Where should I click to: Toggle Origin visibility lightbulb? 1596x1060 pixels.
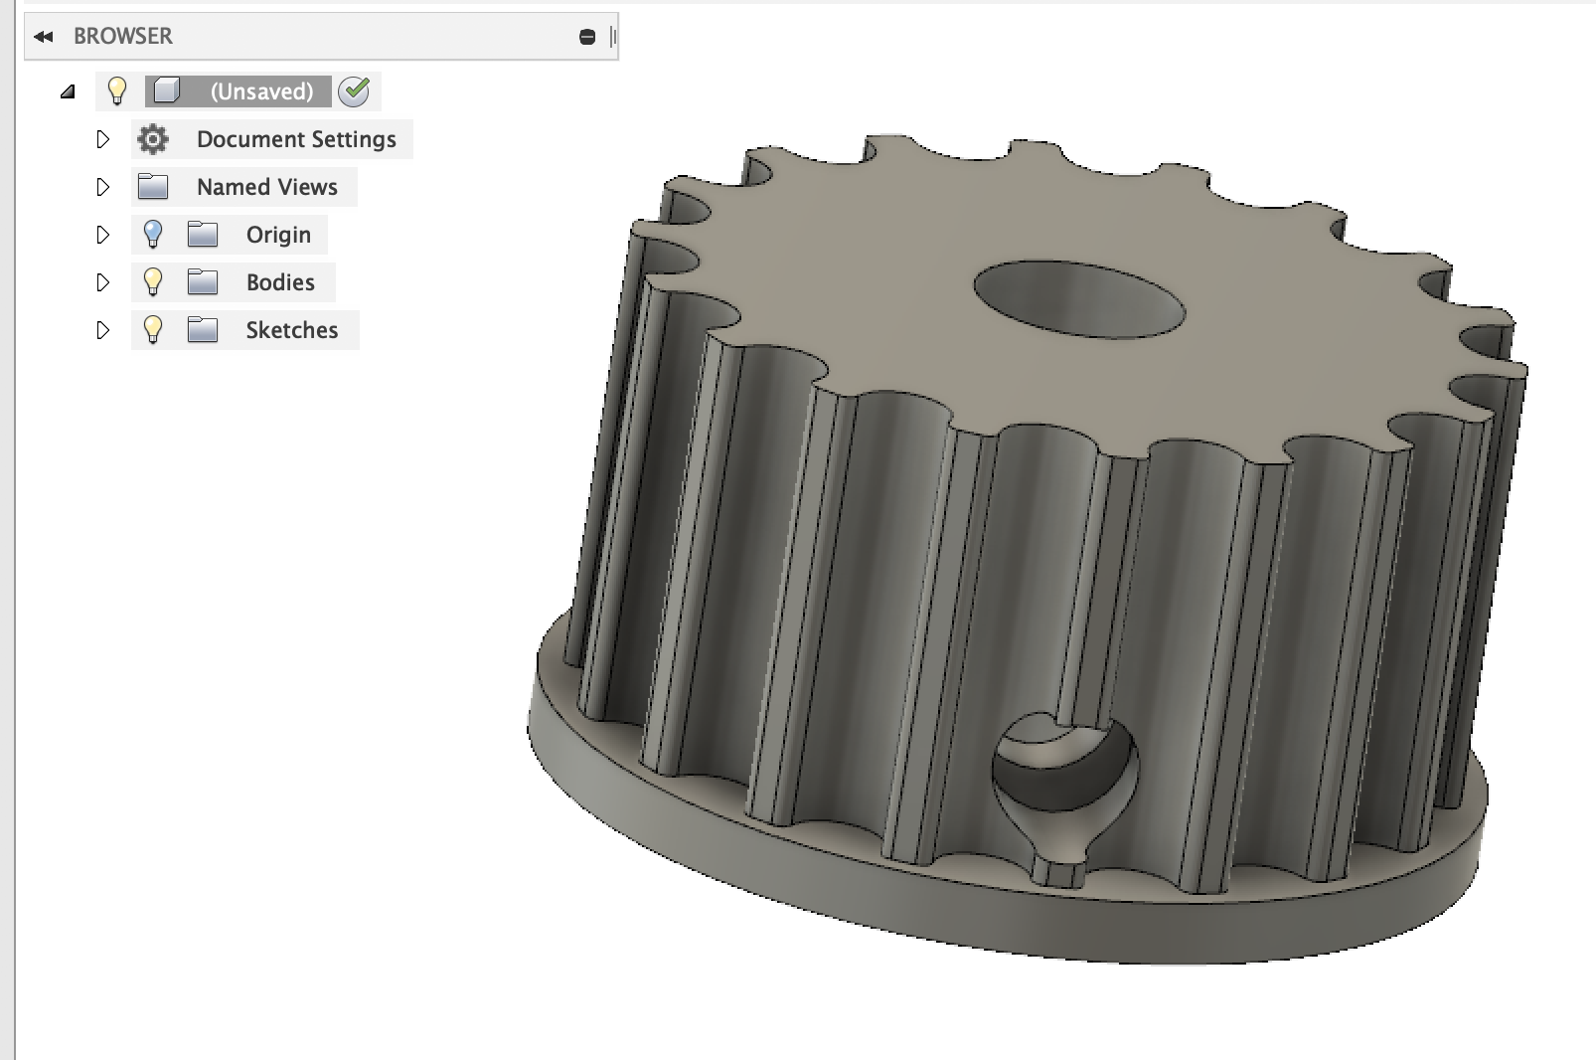point(153,234)
